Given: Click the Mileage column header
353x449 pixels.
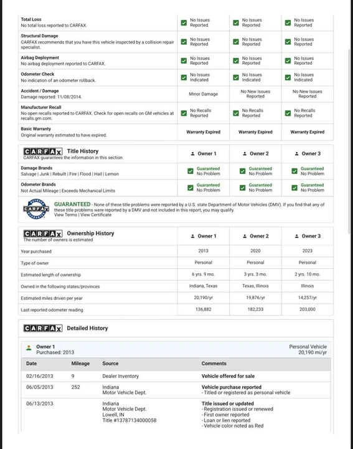Looking at the screenshot, I should pyautogui.click(x=80, y=364).
